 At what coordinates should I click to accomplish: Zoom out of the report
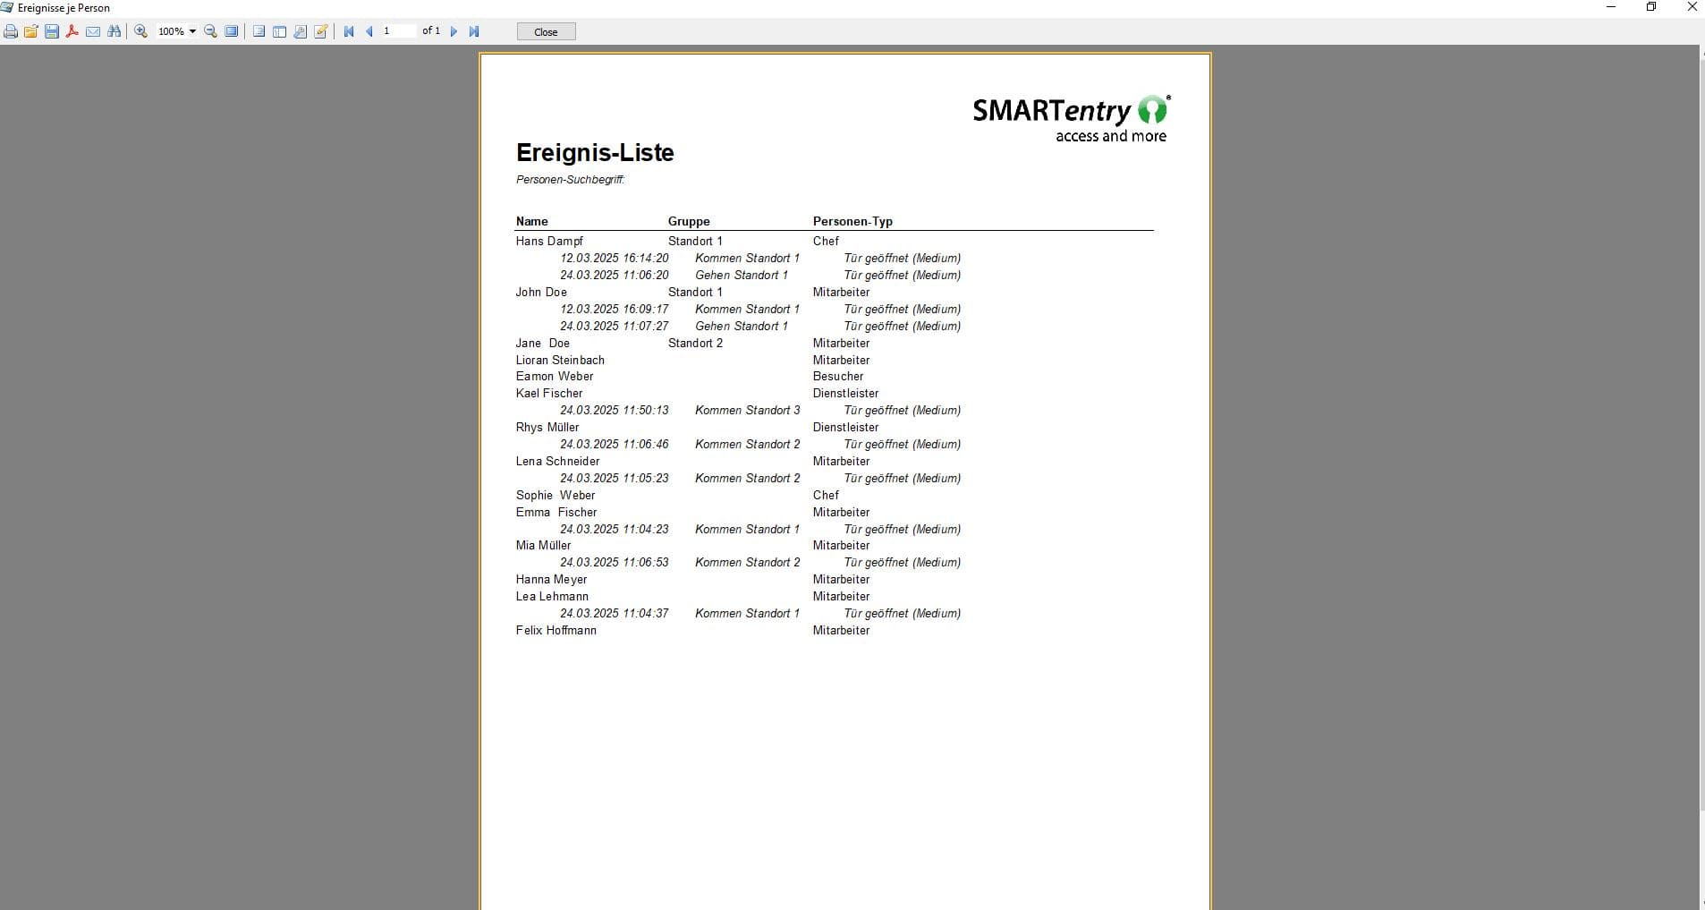(210, 31)
